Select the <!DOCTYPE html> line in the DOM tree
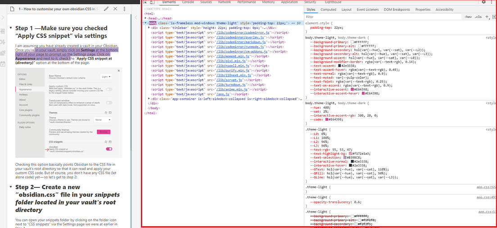The width and height of the screenshot is (497, 228). [x=158, y=9]
